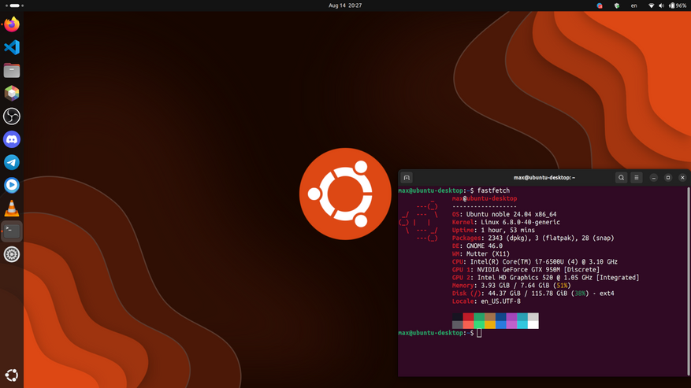Viewport: 691px width, 388px height.
Task: Open a new terminal tab
Action: pos(407,178)
